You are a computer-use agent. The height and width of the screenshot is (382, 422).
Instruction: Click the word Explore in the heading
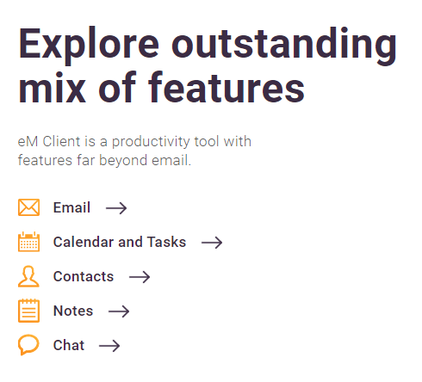(89, 45)
